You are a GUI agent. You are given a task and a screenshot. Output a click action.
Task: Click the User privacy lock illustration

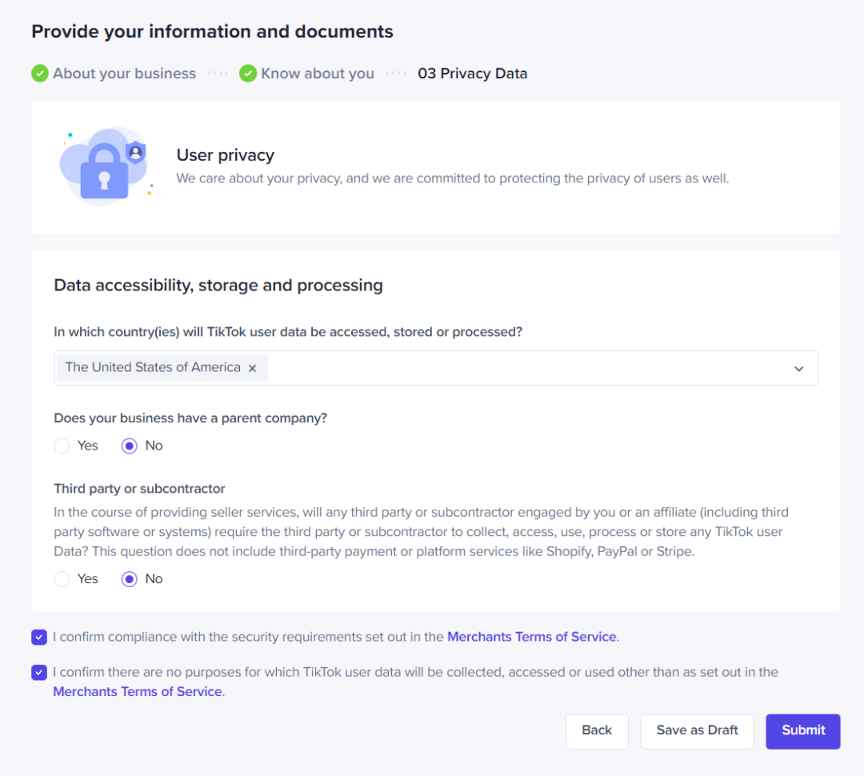pyautogui.click(x=105, y=166)
